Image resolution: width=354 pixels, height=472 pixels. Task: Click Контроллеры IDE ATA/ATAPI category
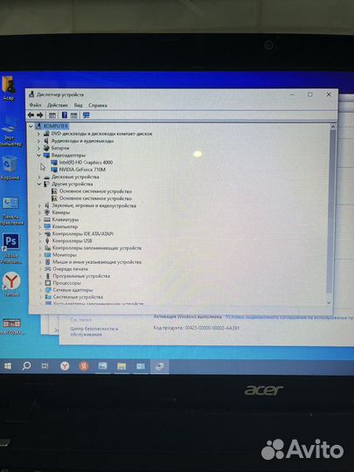pos(83,233)
